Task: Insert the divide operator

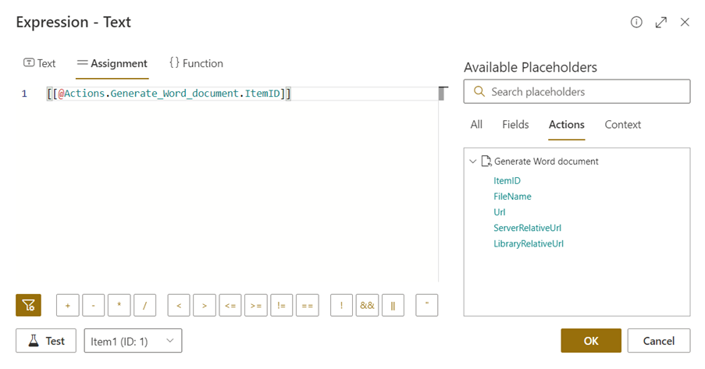Action: [145, 305]
